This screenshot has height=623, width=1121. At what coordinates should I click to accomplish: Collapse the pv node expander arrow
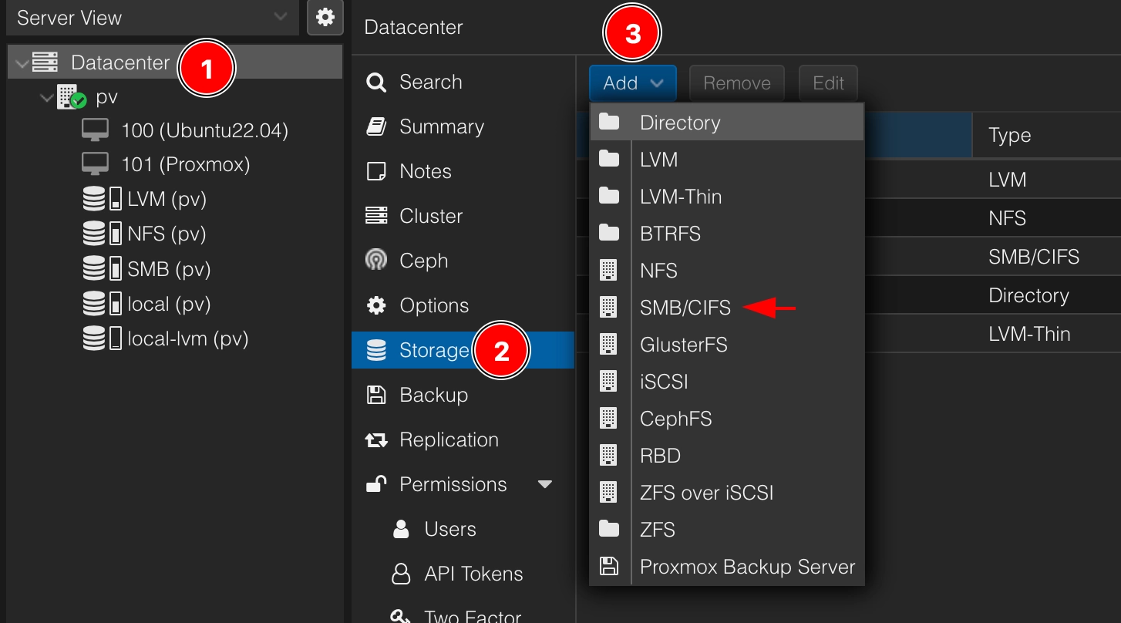pyautogui.click(x=46, y=98)
